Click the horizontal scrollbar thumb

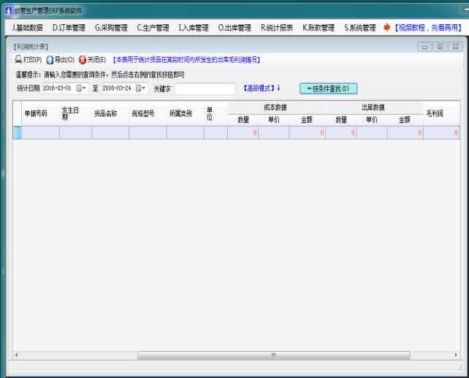click(x=274, y=355)
